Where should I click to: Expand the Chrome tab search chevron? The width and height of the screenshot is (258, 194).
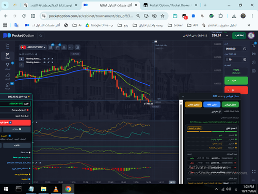(5, 5)
